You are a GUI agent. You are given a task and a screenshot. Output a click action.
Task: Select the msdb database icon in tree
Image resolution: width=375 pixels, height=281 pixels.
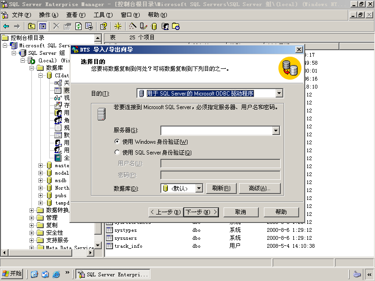(x=50, y=180)
